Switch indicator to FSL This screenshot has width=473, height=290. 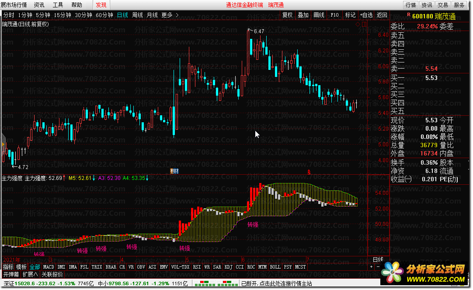[x=84, y=267]
